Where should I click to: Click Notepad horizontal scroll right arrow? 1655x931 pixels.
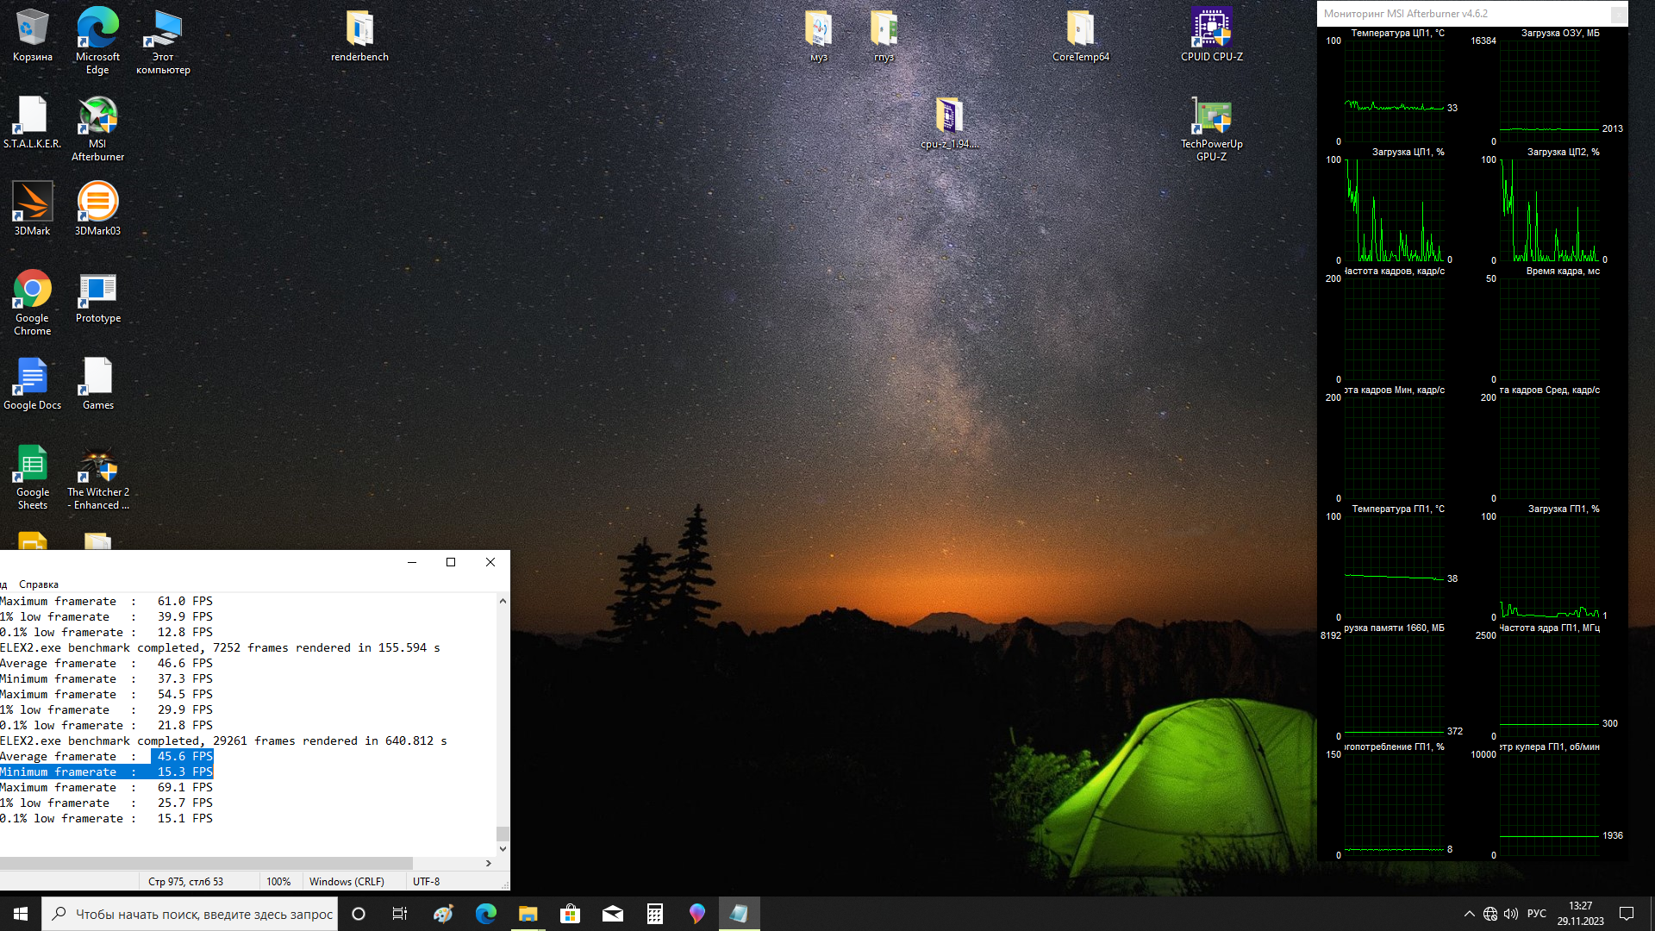click(489, 863)
